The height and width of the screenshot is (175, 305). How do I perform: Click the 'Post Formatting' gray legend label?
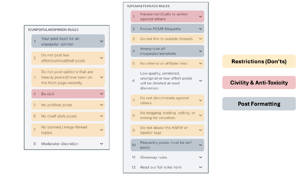259,104
